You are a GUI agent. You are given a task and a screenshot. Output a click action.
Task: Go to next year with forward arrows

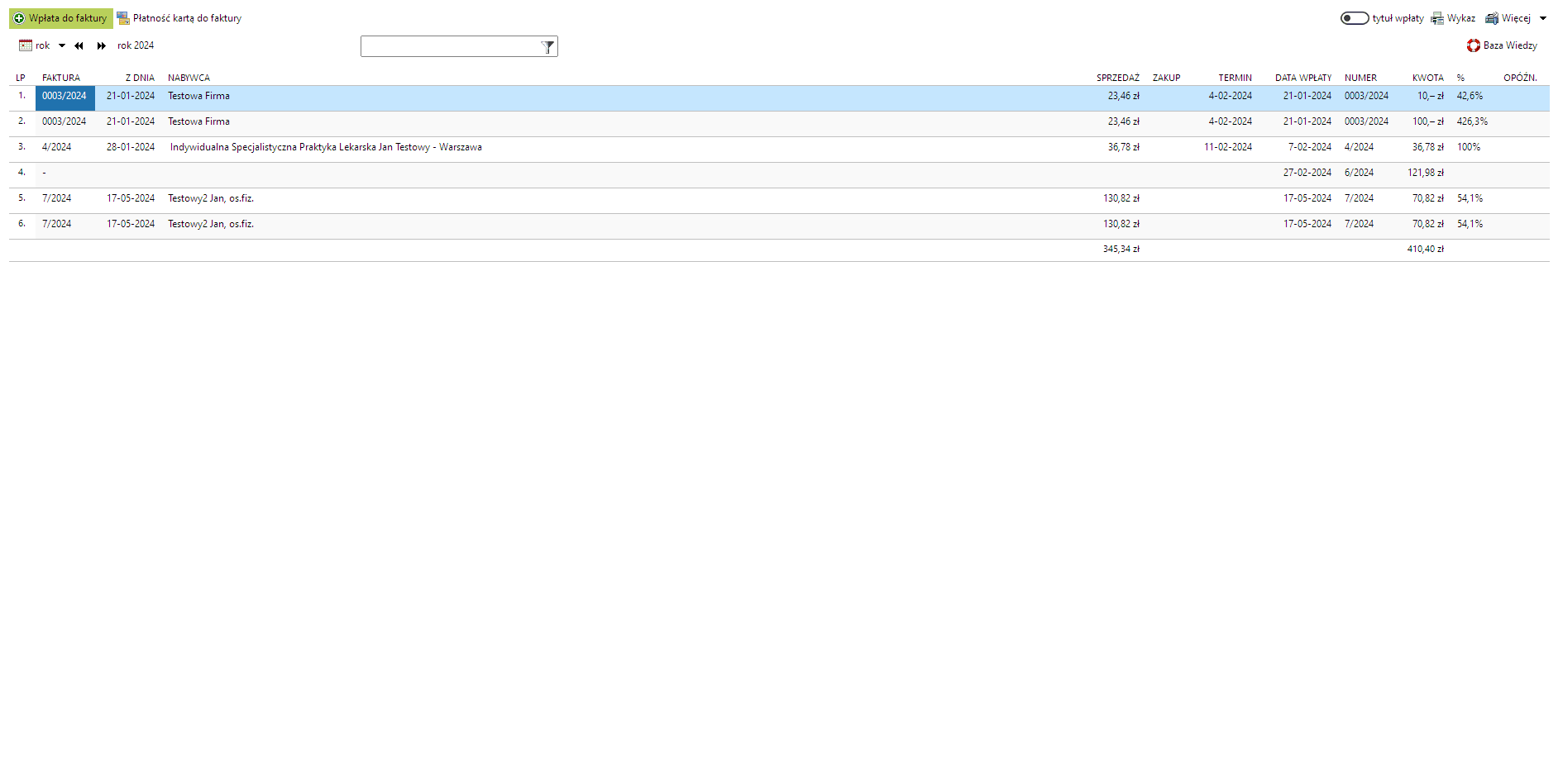(101, 46)
